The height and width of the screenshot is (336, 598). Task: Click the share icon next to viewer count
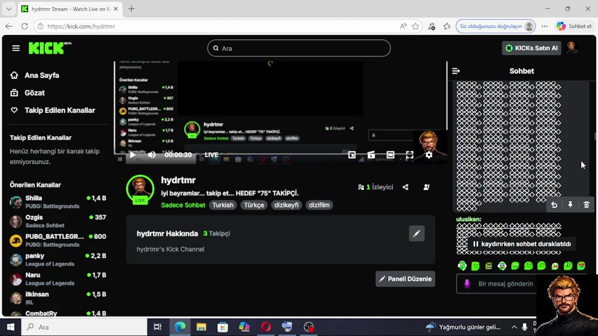pos(406,187)
